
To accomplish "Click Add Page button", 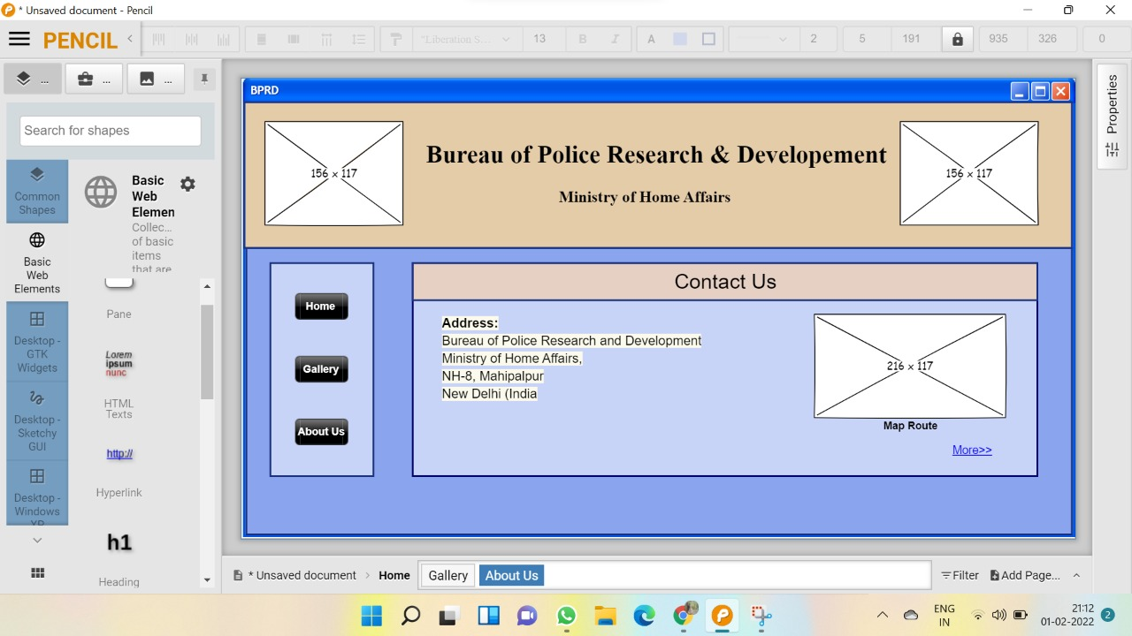I will click(1025, 575).
